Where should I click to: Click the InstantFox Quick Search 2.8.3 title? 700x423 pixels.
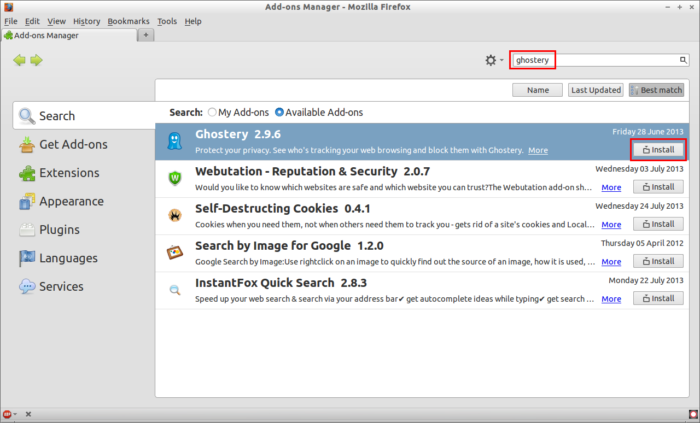pos(281,283)
